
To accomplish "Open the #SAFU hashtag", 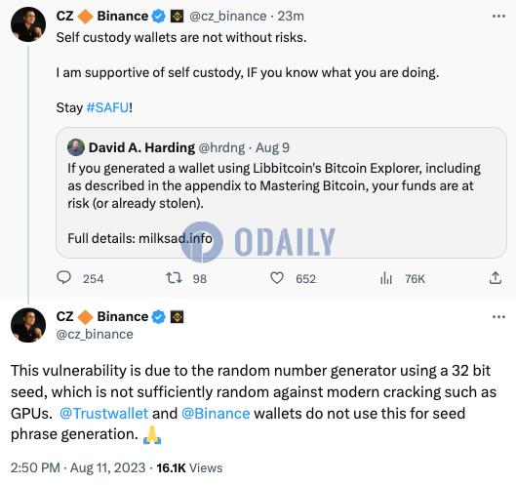I will pos(107,107).
